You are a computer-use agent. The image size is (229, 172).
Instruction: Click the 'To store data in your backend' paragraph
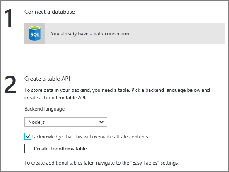(117, 94)
